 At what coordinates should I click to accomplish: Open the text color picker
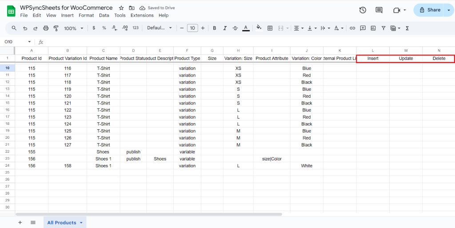pyautogui.click(x=246, y=28)
